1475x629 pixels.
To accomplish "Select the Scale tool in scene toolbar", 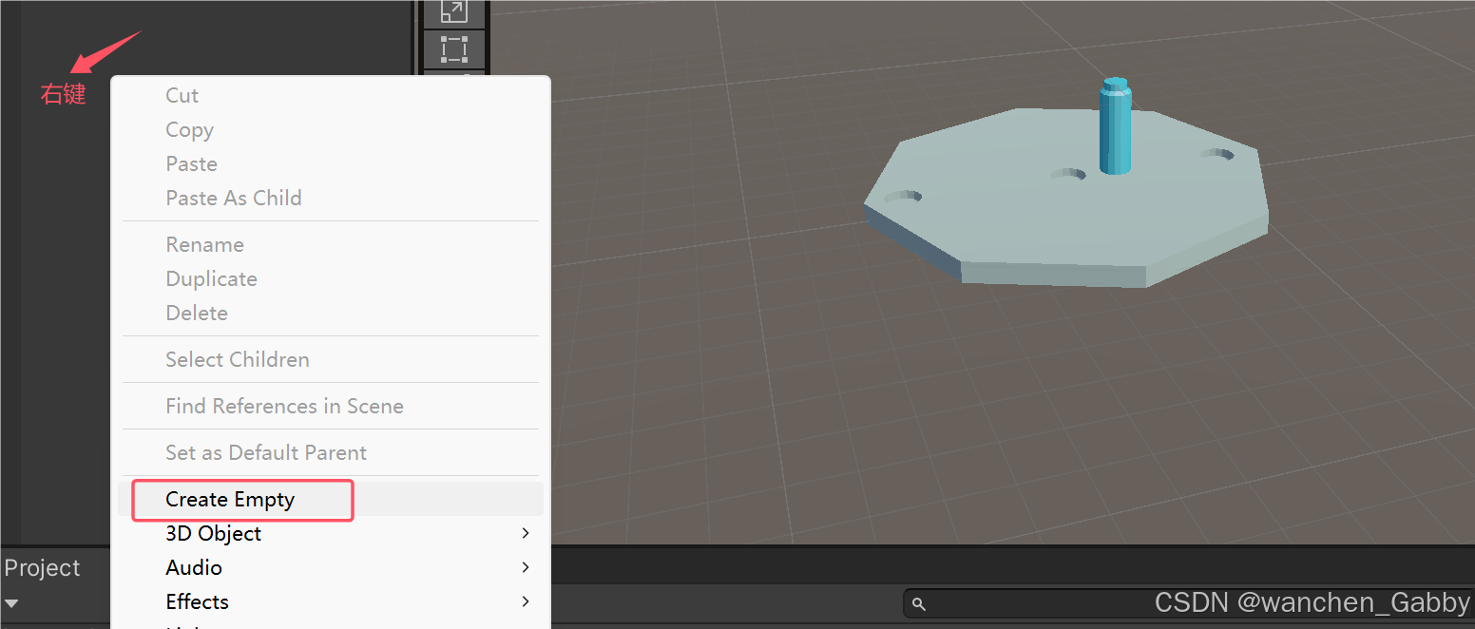I will 454,11.
